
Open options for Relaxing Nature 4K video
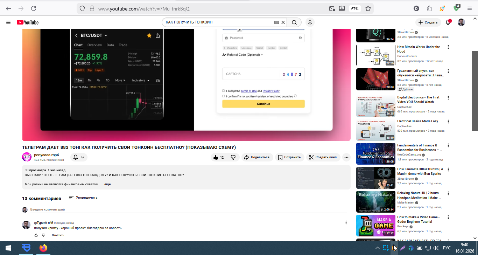[x=448, y=193]
